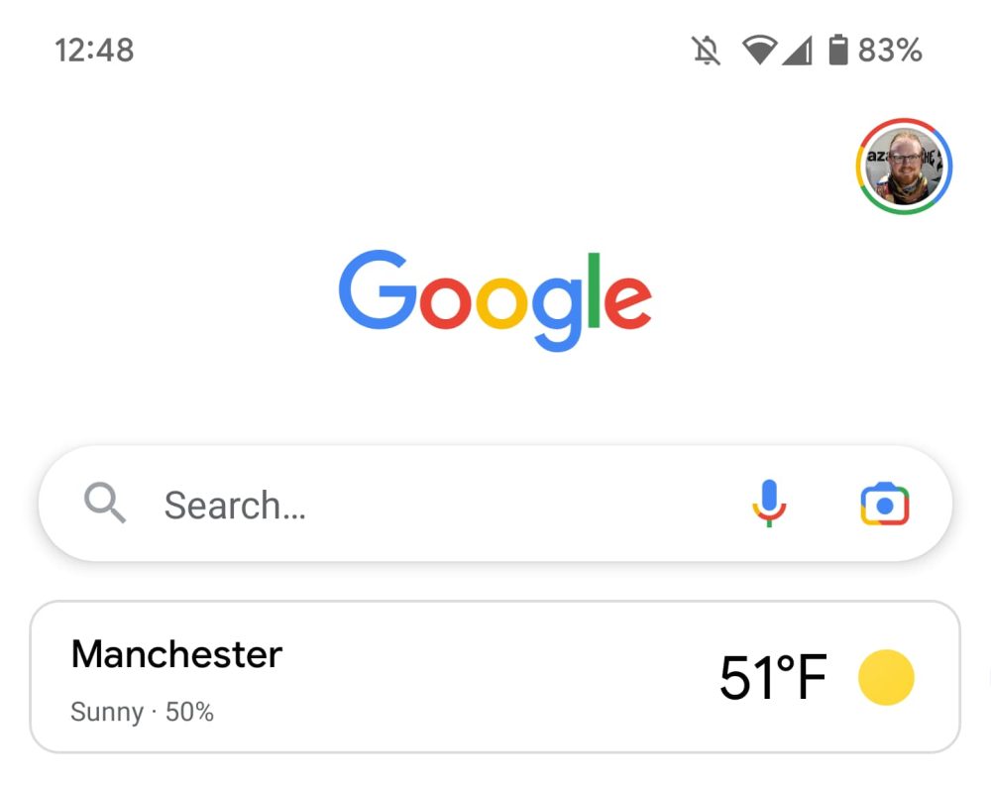Click the blue capital G of the Google logo
The width and height of the screenshot is (991, 791).
(x=378, y=289)
